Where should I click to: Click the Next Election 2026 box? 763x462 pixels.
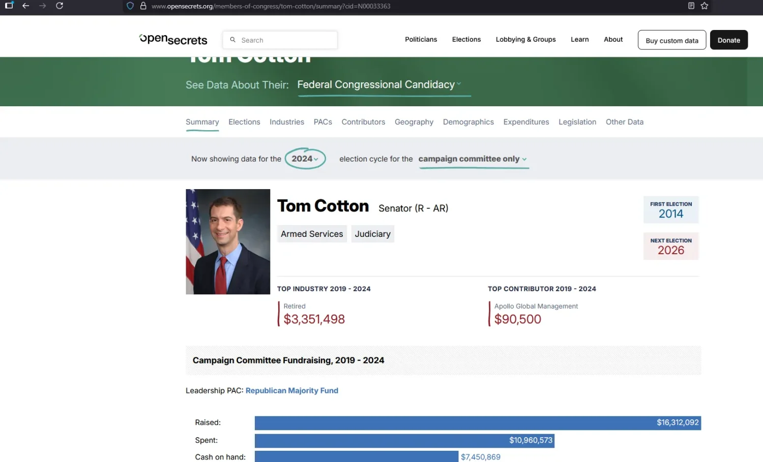(671, 246)
